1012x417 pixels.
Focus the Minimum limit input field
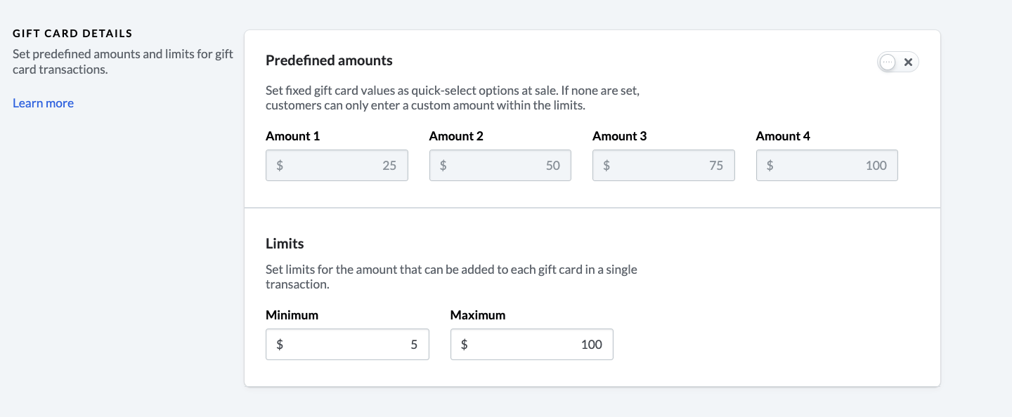pos(347,345)
